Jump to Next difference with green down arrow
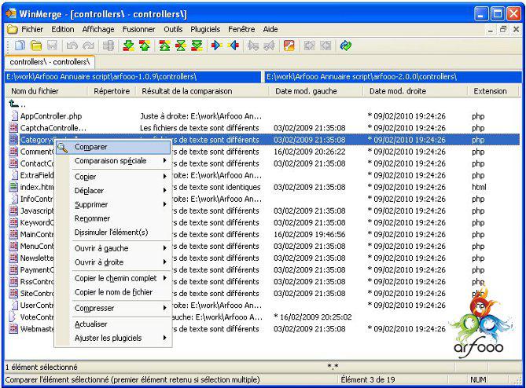The height and width of the screenshot is (388, 526). 128,46
